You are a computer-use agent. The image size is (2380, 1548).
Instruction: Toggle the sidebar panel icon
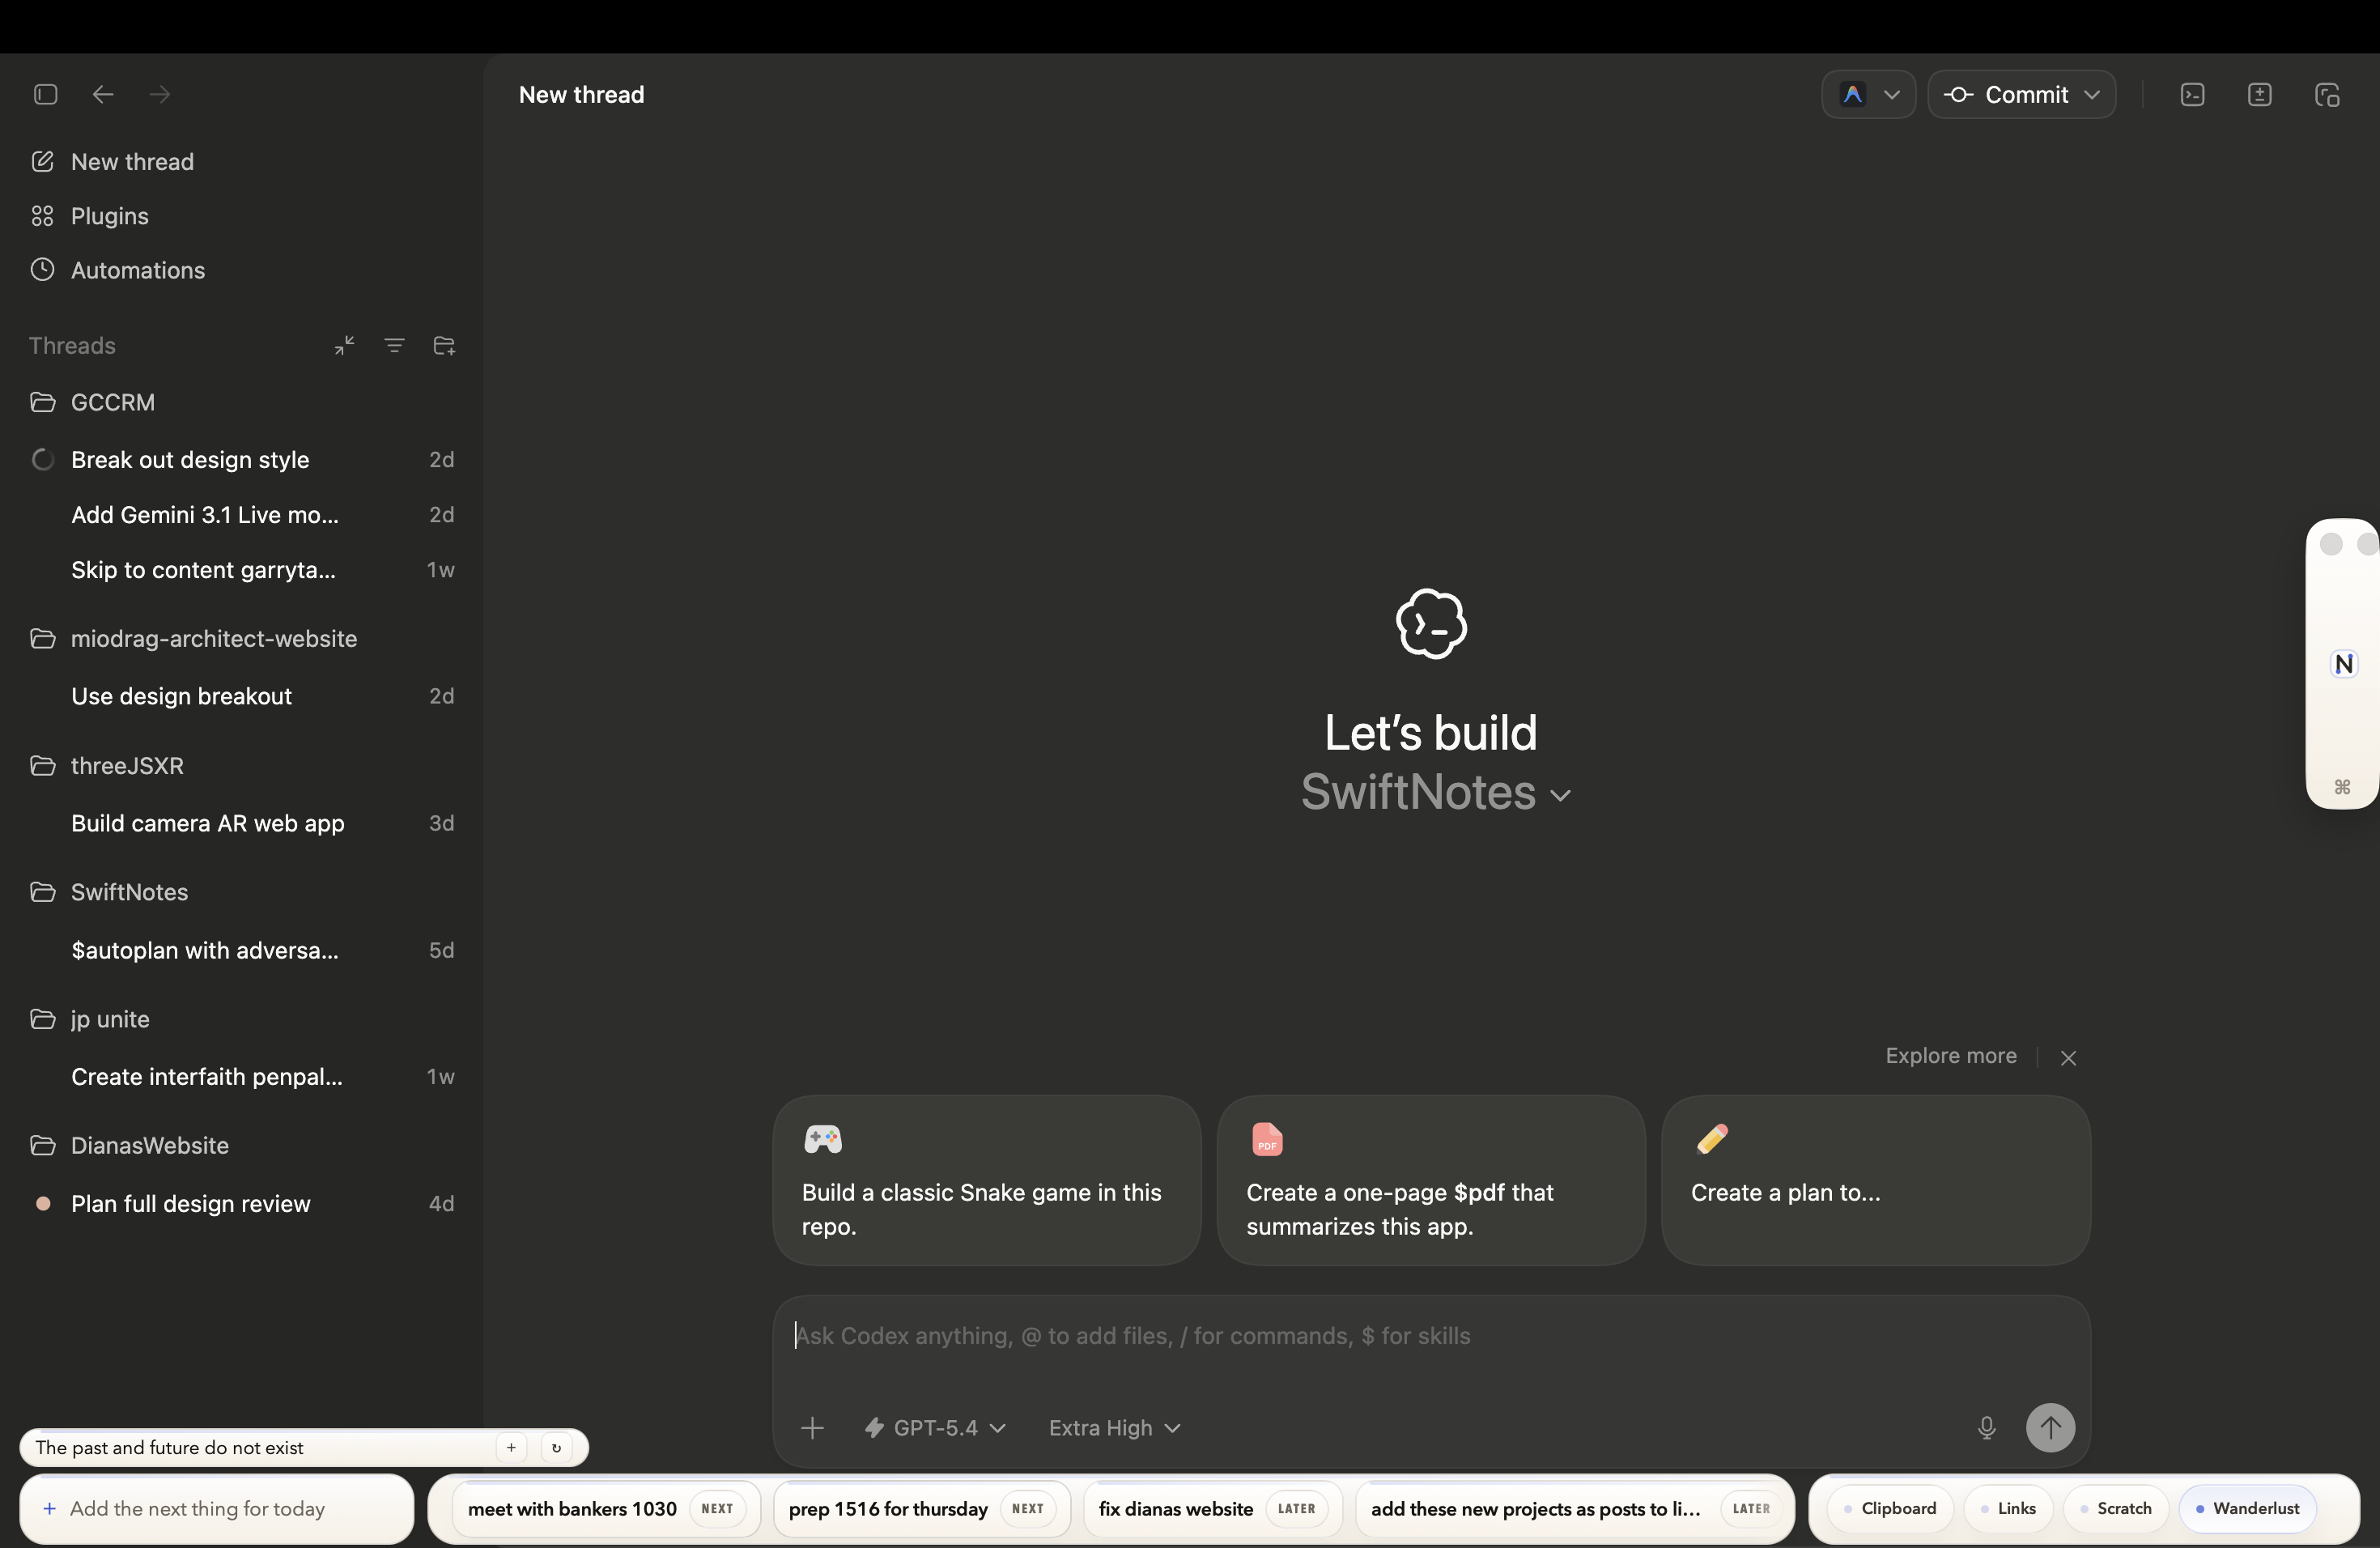click(x=45, y=94)
